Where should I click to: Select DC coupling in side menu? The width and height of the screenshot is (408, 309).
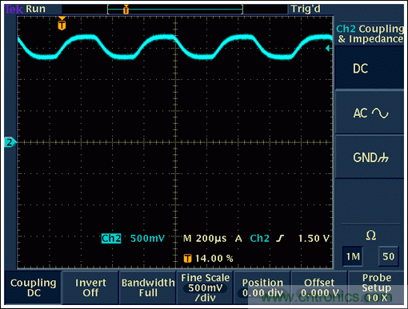point(370,68)
